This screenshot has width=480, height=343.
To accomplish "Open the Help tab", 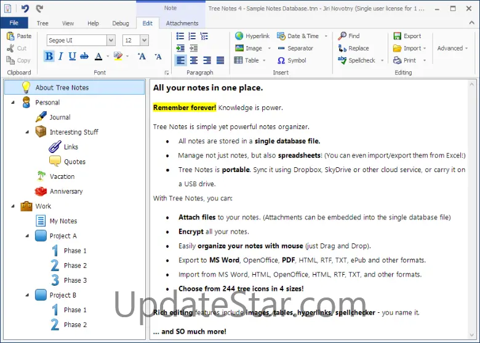I will [x=93, y=23].
